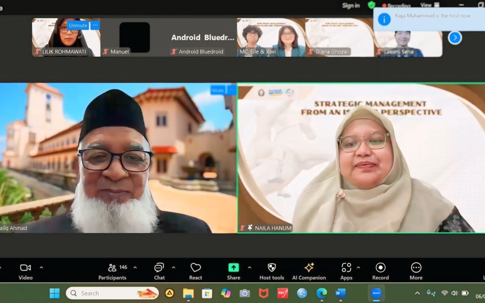Unmute Lilik Rohmawati
Viewport: 485px width, 303px height.
pyautogui.click(x=78, y=25)
